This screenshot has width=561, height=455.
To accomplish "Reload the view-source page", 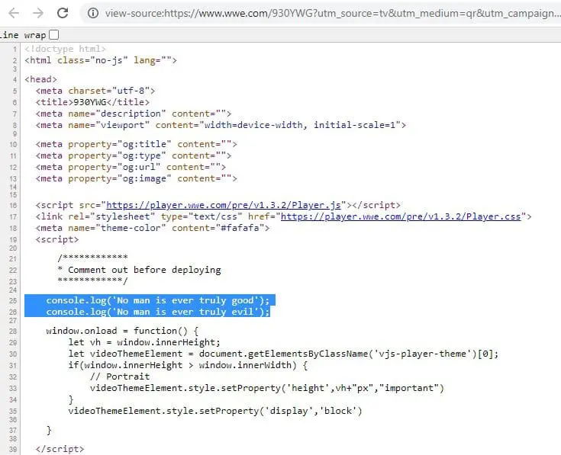I will pos(63,13).
